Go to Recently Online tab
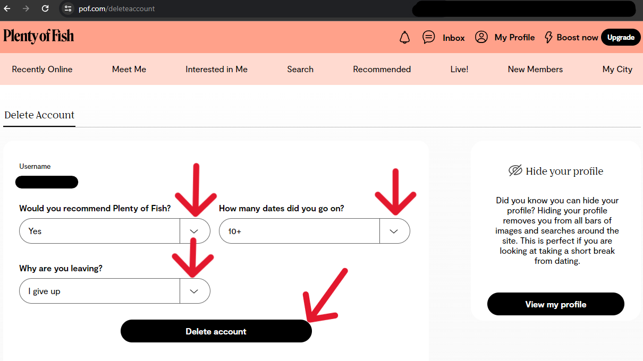Viewport: 643px width, 361px height. 42,70
